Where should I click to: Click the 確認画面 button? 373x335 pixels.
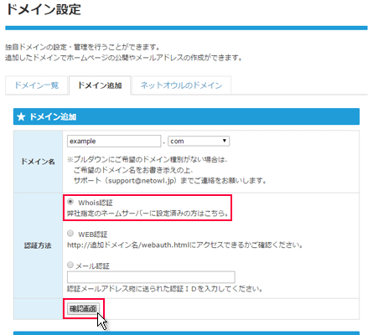pyautogui.click(x=83, y=309)
